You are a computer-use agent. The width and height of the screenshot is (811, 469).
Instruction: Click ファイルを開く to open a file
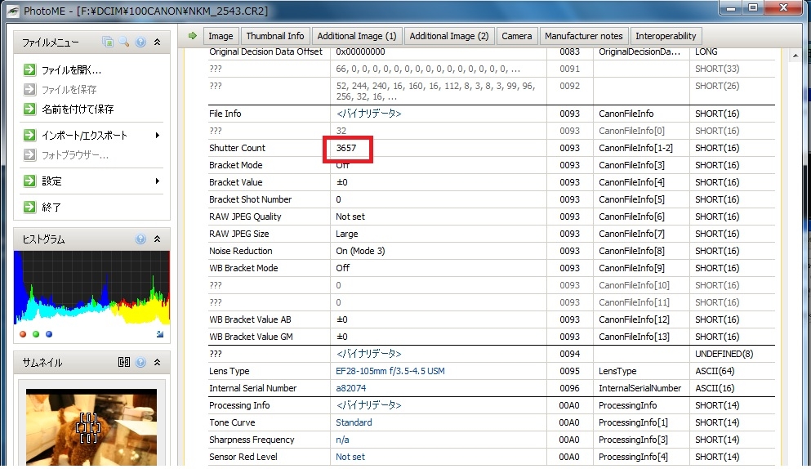71,70
